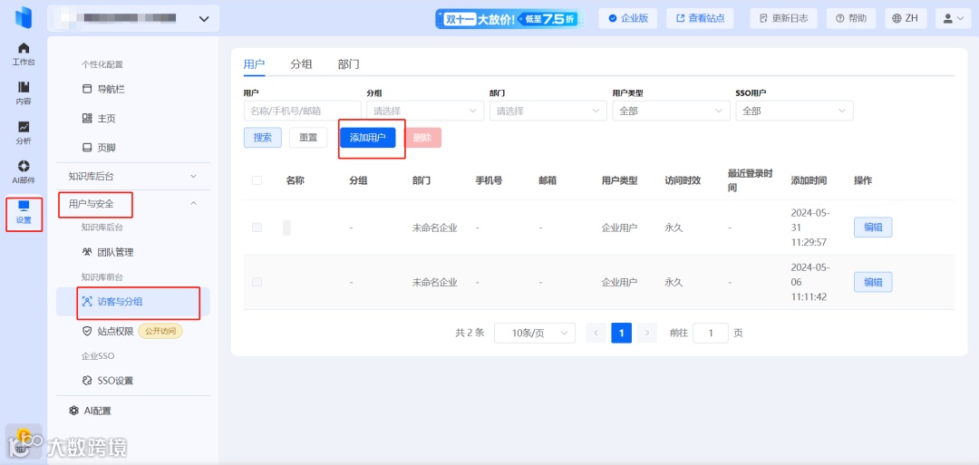
Task: Open the 工作台 home icon
Action: (x=24, y=53)
